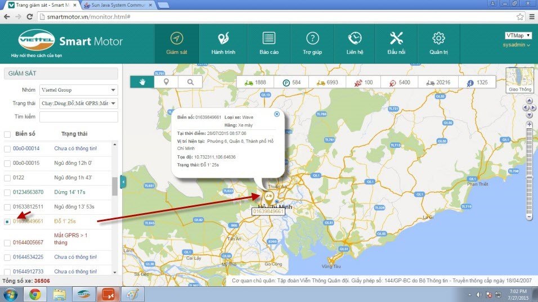The image size is (538, 302).
Task: Open the VTMap map type dropdown
Action: pos(518,35)
